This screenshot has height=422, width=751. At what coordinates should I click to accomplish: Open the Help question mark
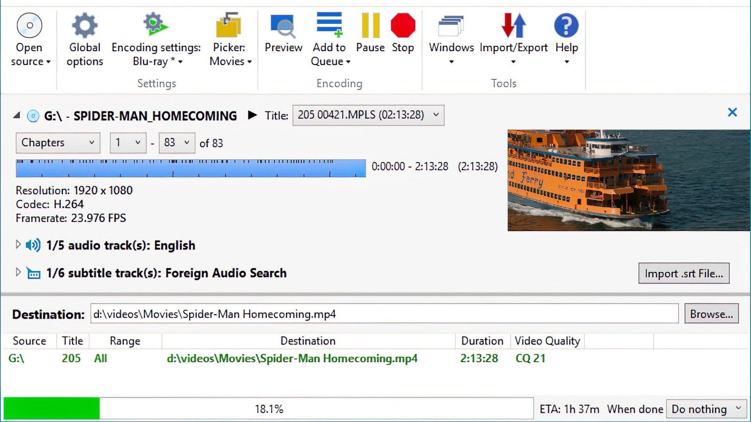click(566, 25)
